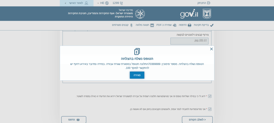Click the Israel state emblem icon
The width and height of the screenshot is (274, 123).
pyautogui.click(x=207, y=14)
